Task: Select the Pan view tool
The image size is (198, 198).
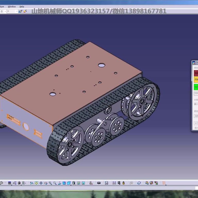Action: [41, 183]
